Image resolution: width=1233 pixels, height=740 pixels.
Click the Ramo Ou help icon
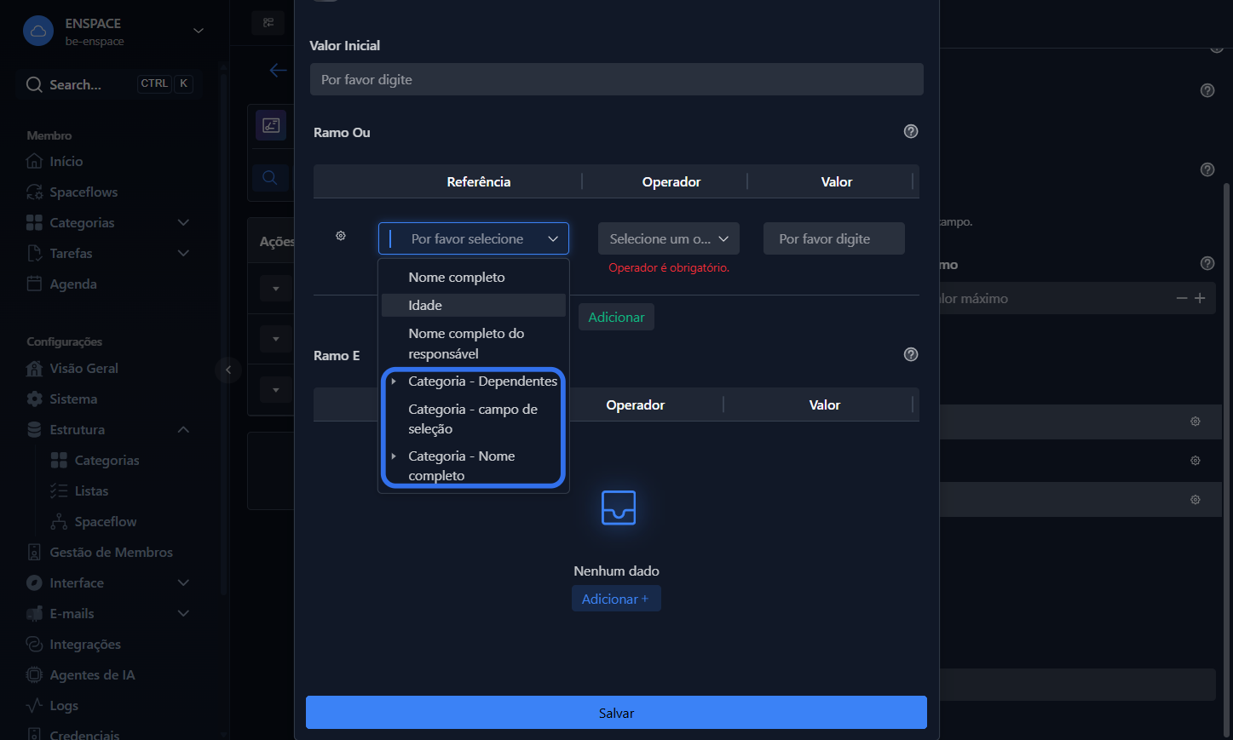pos(911,131)
